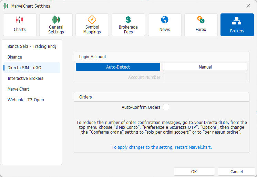Select Binance in broker list
The height and width of the screenshot is (177, 257).
(32, 57)
